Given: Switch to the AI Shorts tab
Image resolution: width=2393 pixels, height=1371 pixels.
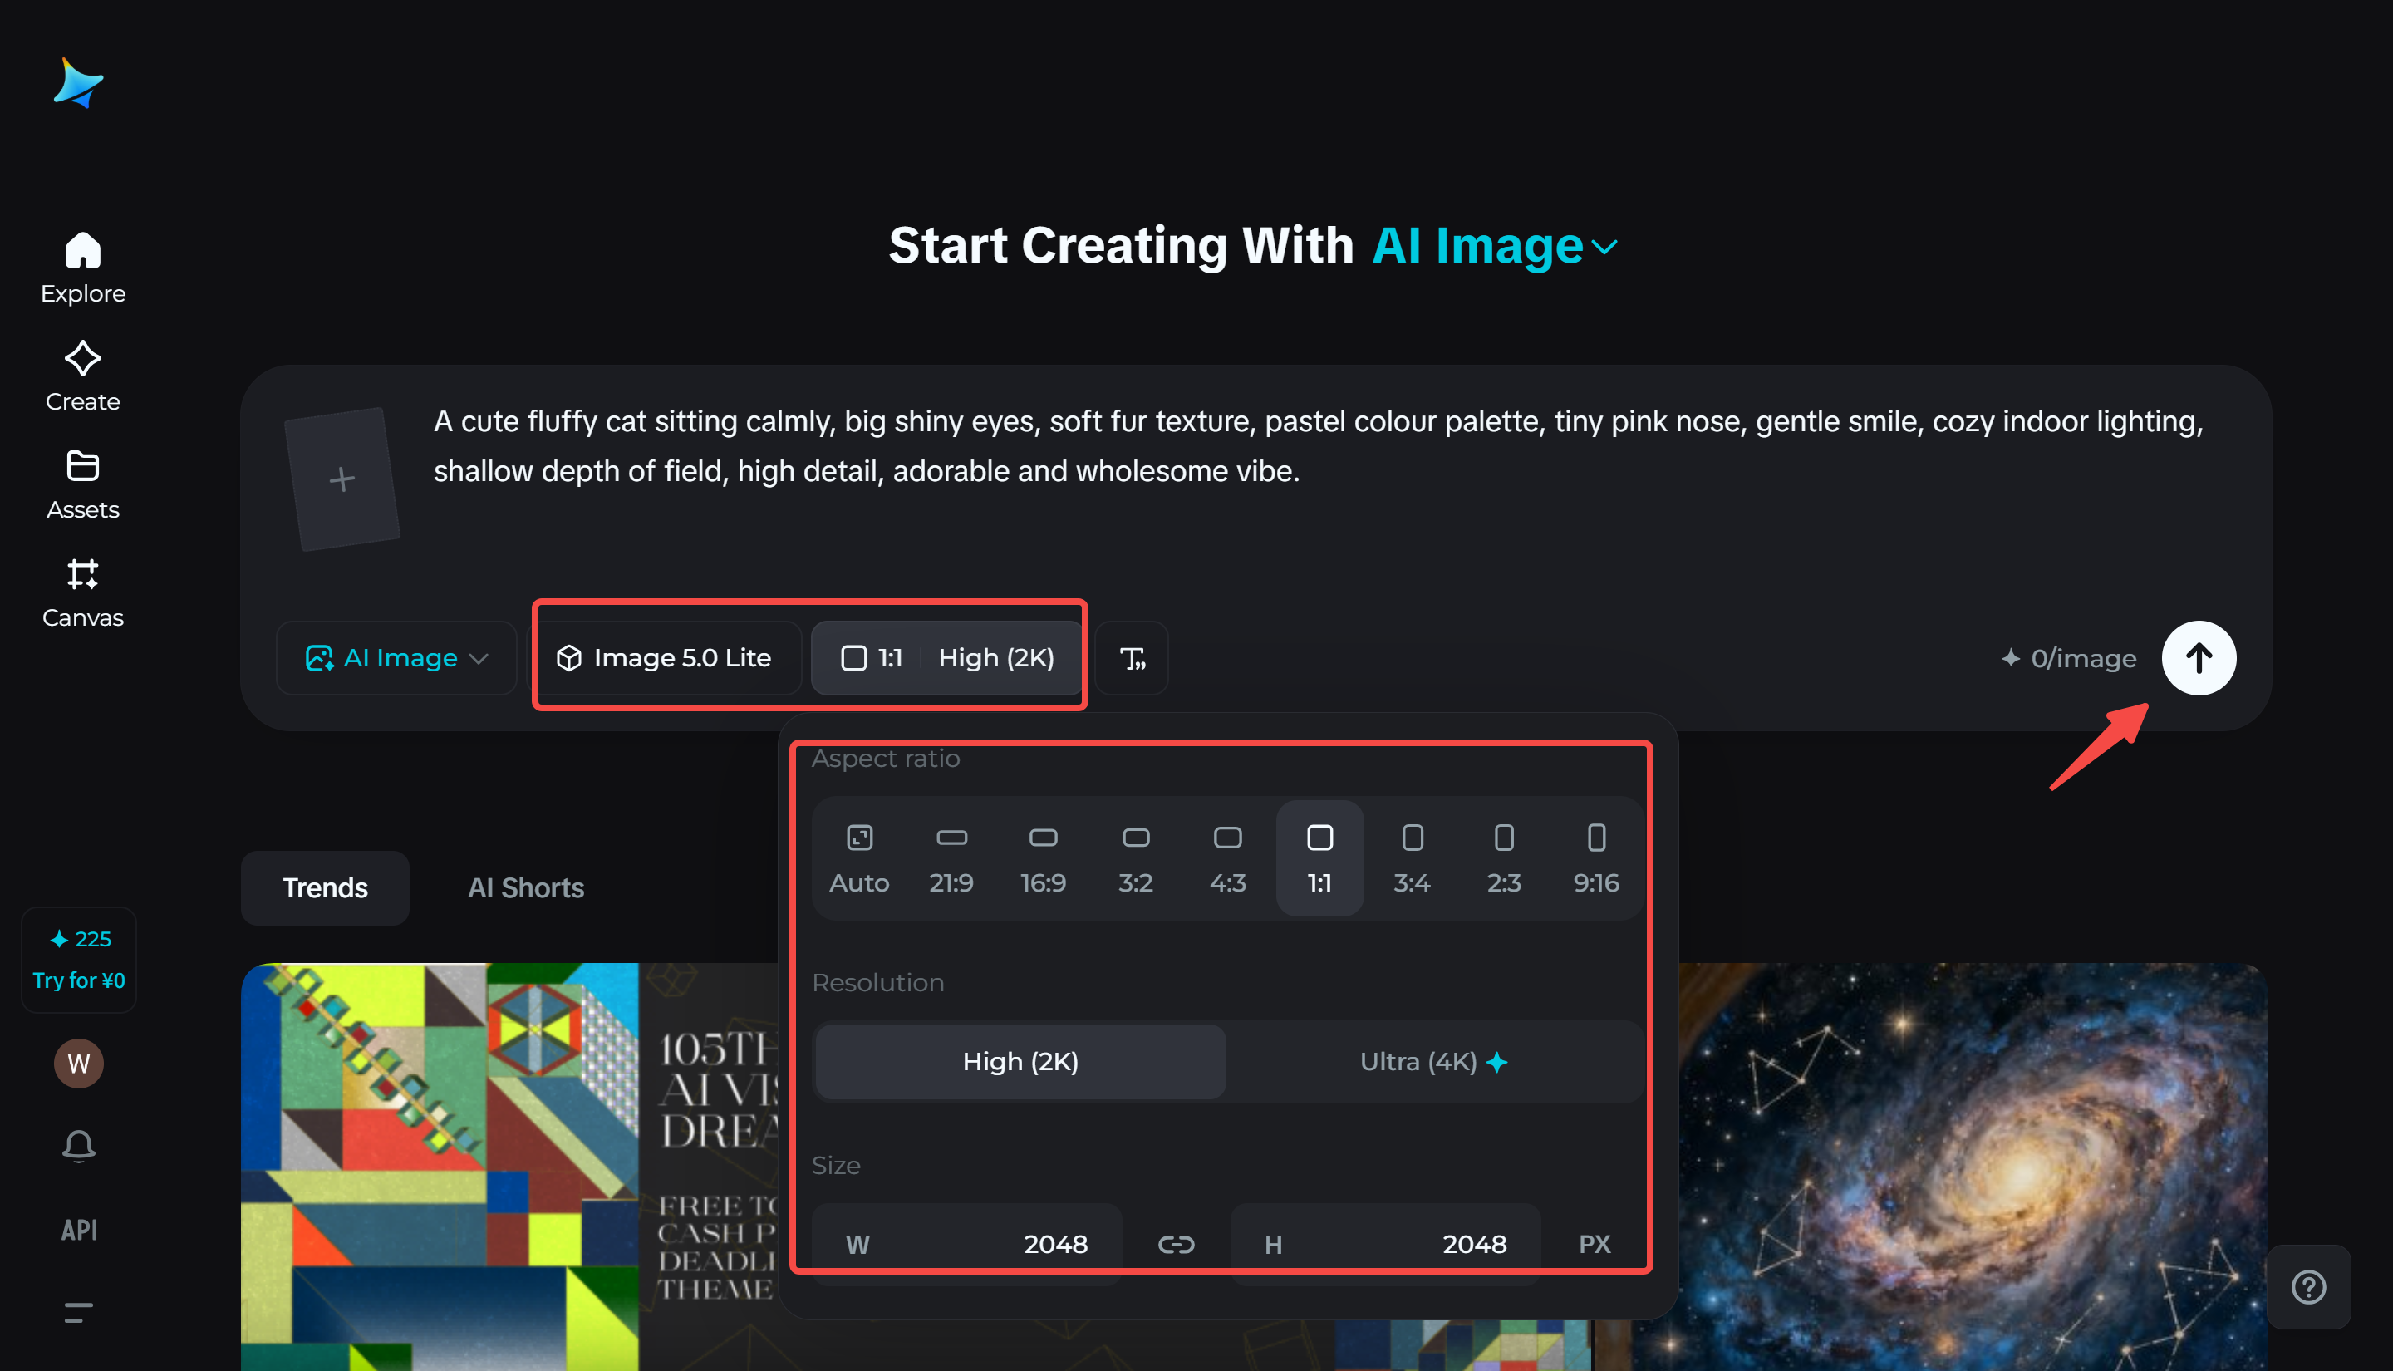Looking at the screenshot, I should pyautogui.click(x=525, y=888).
